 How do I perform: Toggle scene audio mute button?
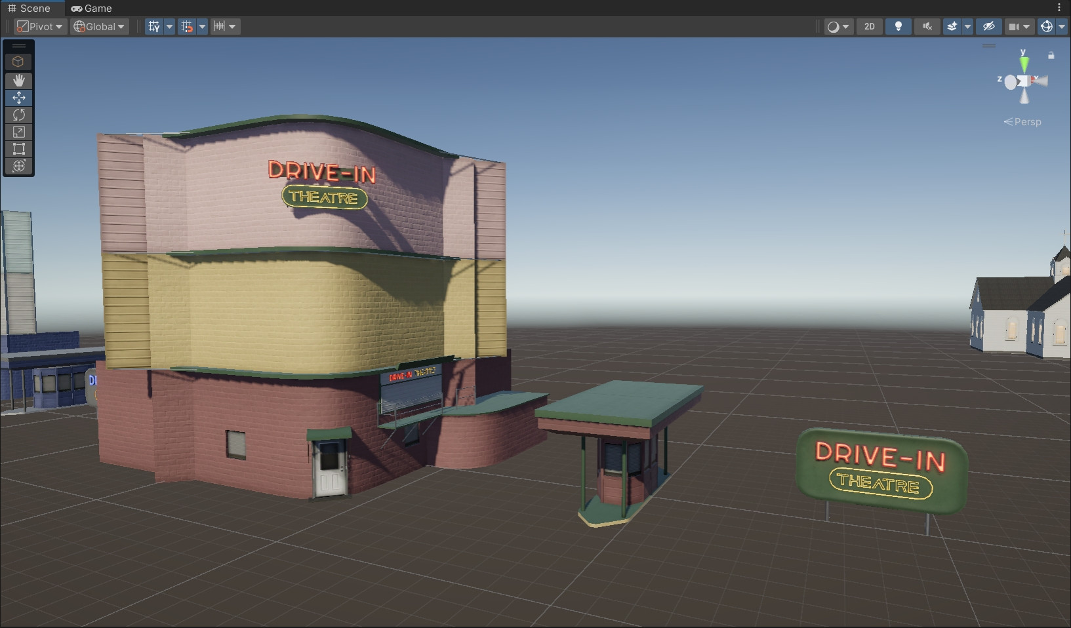pos(927,26)
